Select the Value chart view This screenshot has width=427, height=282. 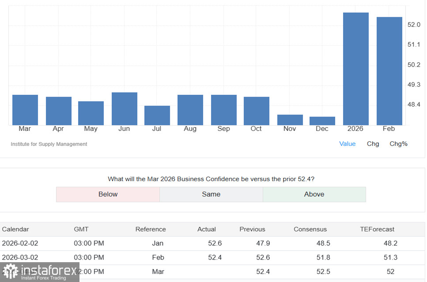[x=347, y=144]
